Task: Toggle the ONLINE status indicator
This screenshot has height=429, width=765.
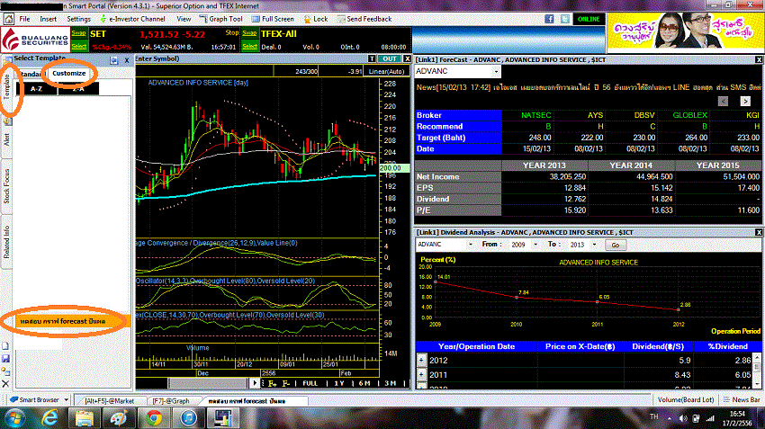Action: point(589,19)
